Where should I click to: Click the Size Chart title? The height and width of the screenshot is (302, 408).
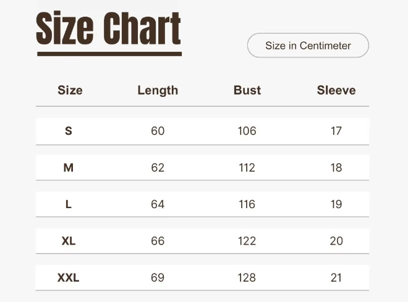108,30
